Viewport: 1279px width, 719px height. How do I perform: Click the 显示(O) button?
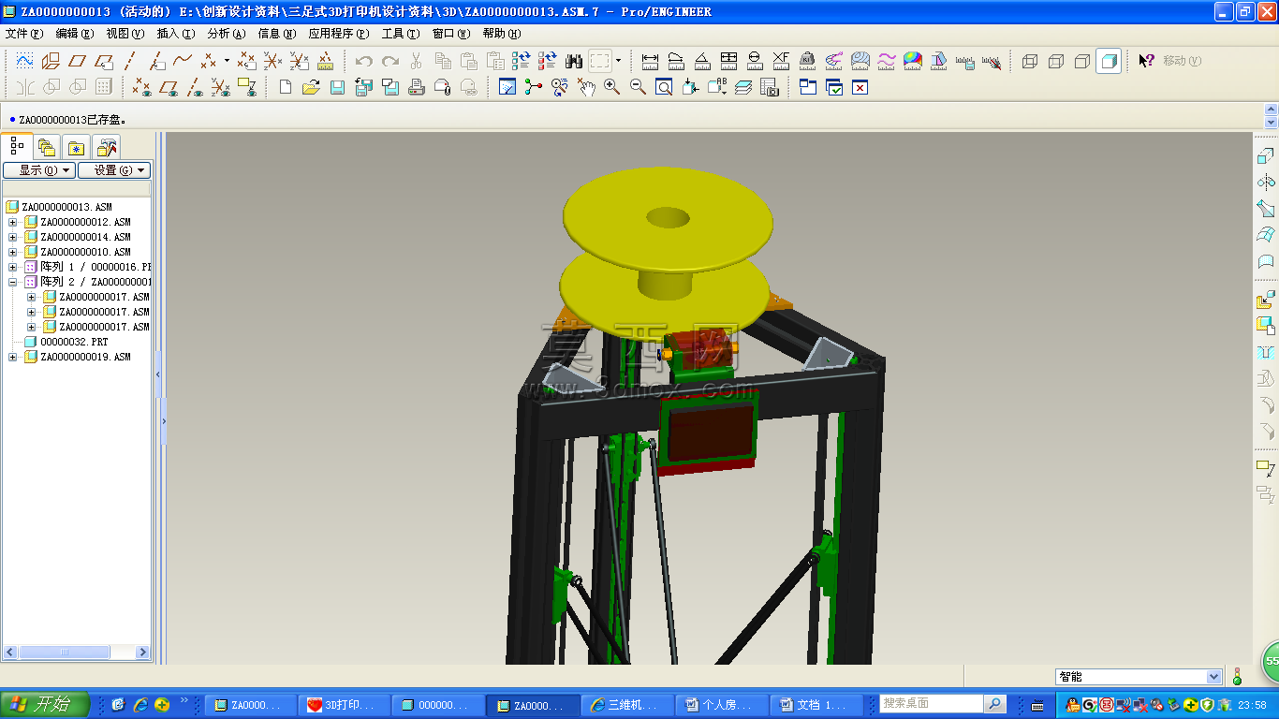click(x=38, y=170)
